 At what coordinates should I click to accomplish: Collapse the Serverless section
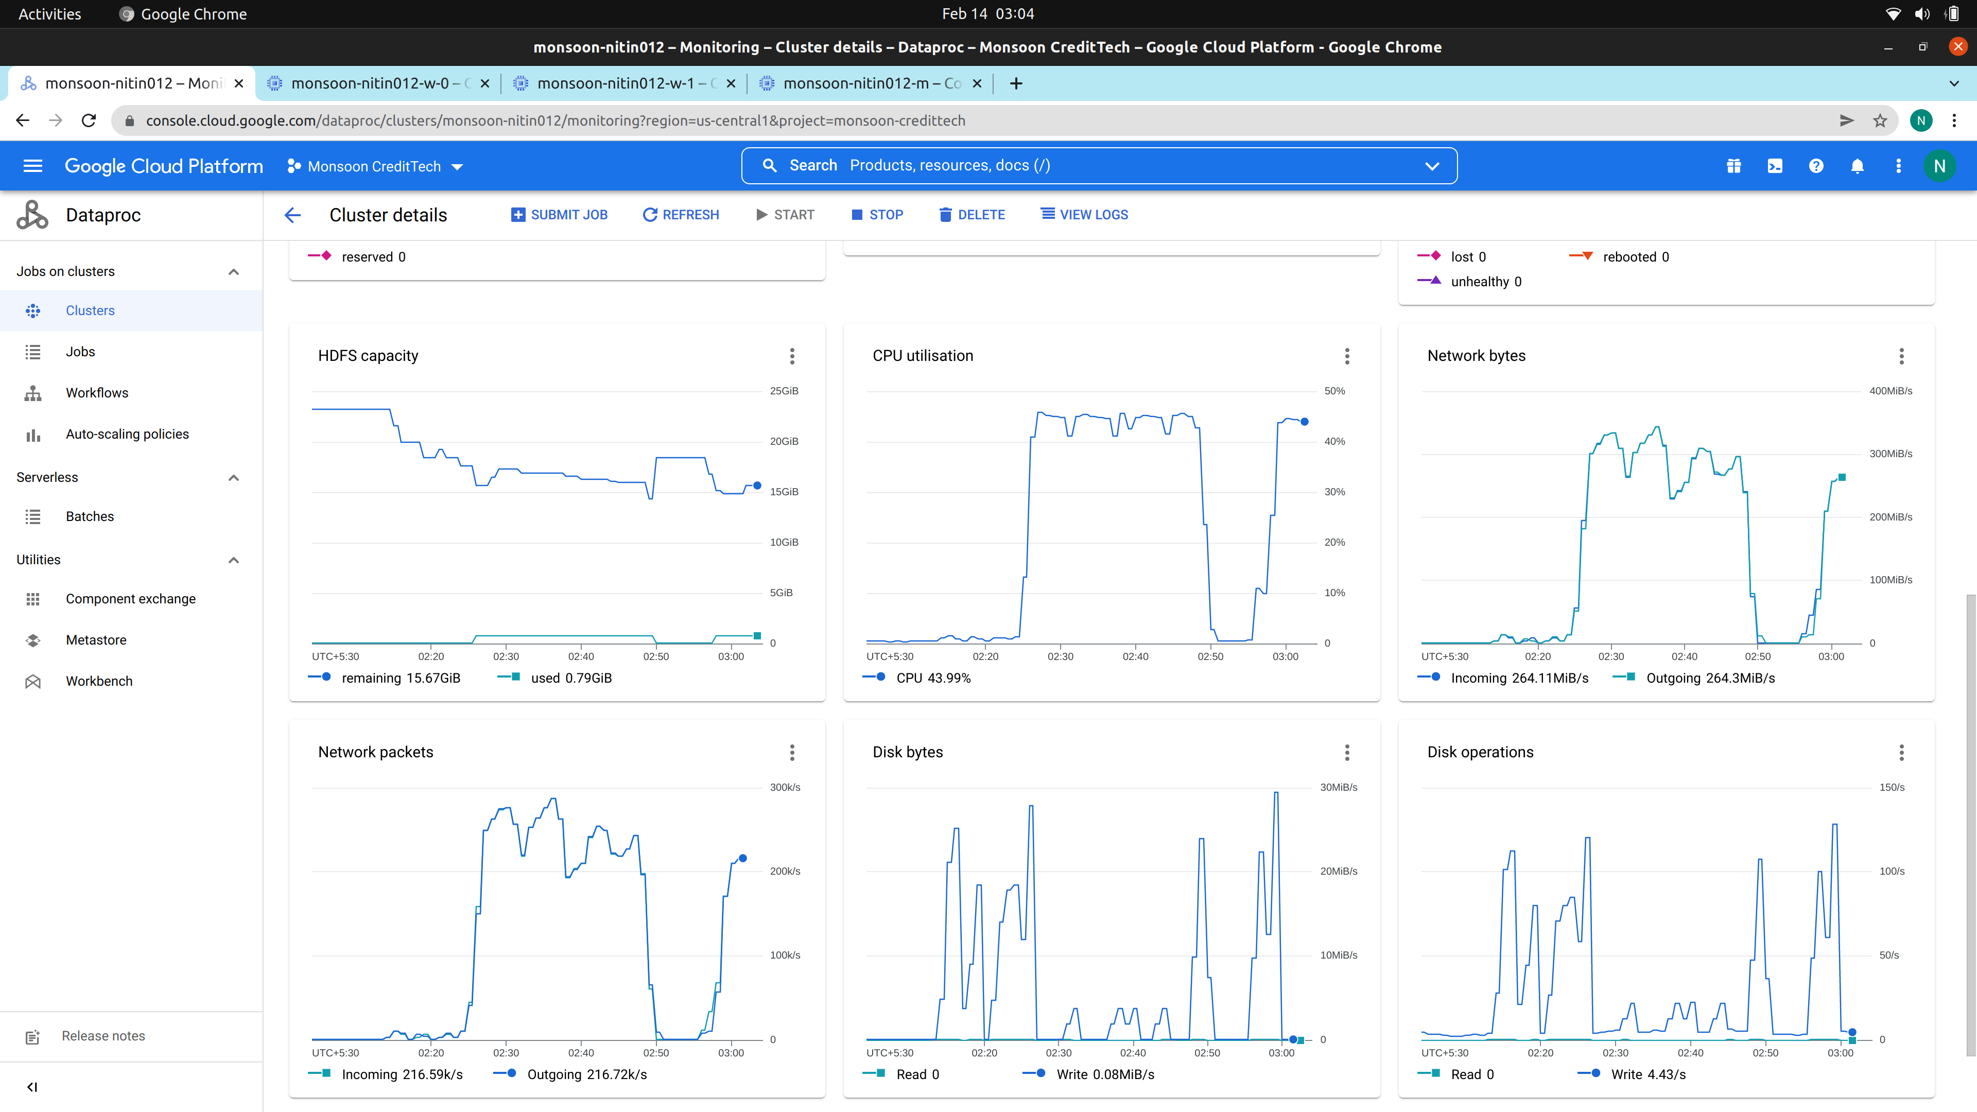point(233,477)
